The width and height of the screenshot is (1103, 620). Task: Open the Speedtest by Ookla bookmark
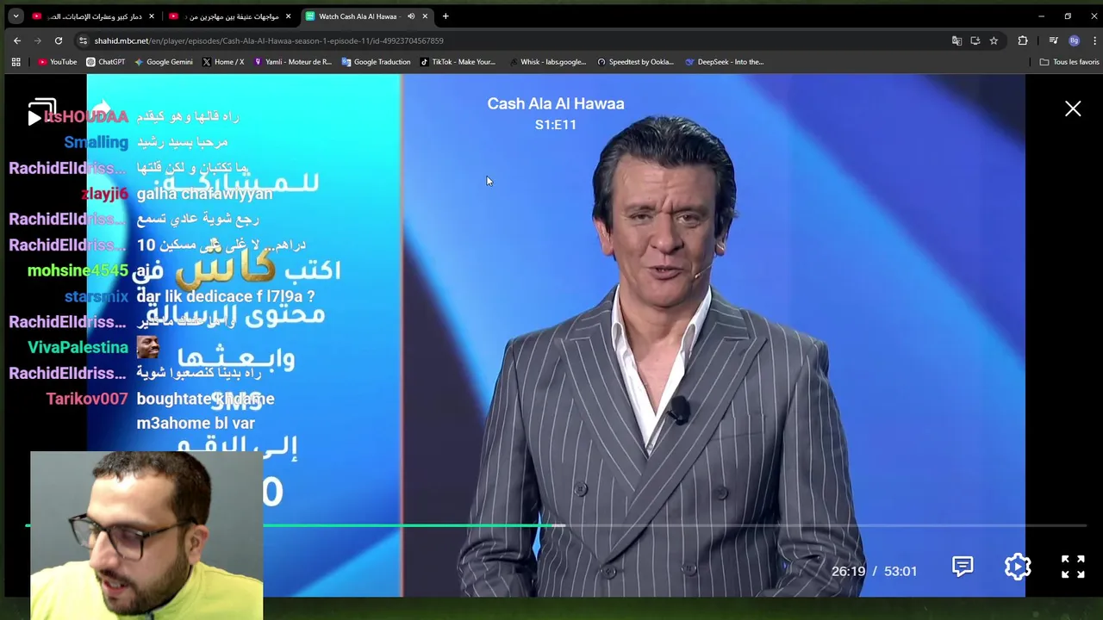pyautogui.click(x=635, y=62)
